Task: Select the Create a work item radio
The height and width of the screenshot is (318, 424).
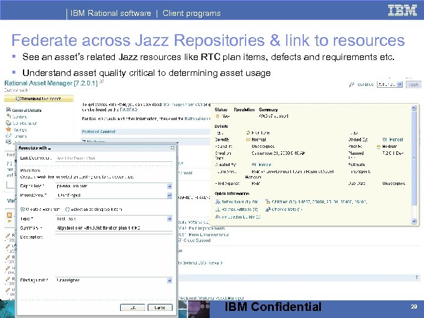Action: [x=23, y=209]
